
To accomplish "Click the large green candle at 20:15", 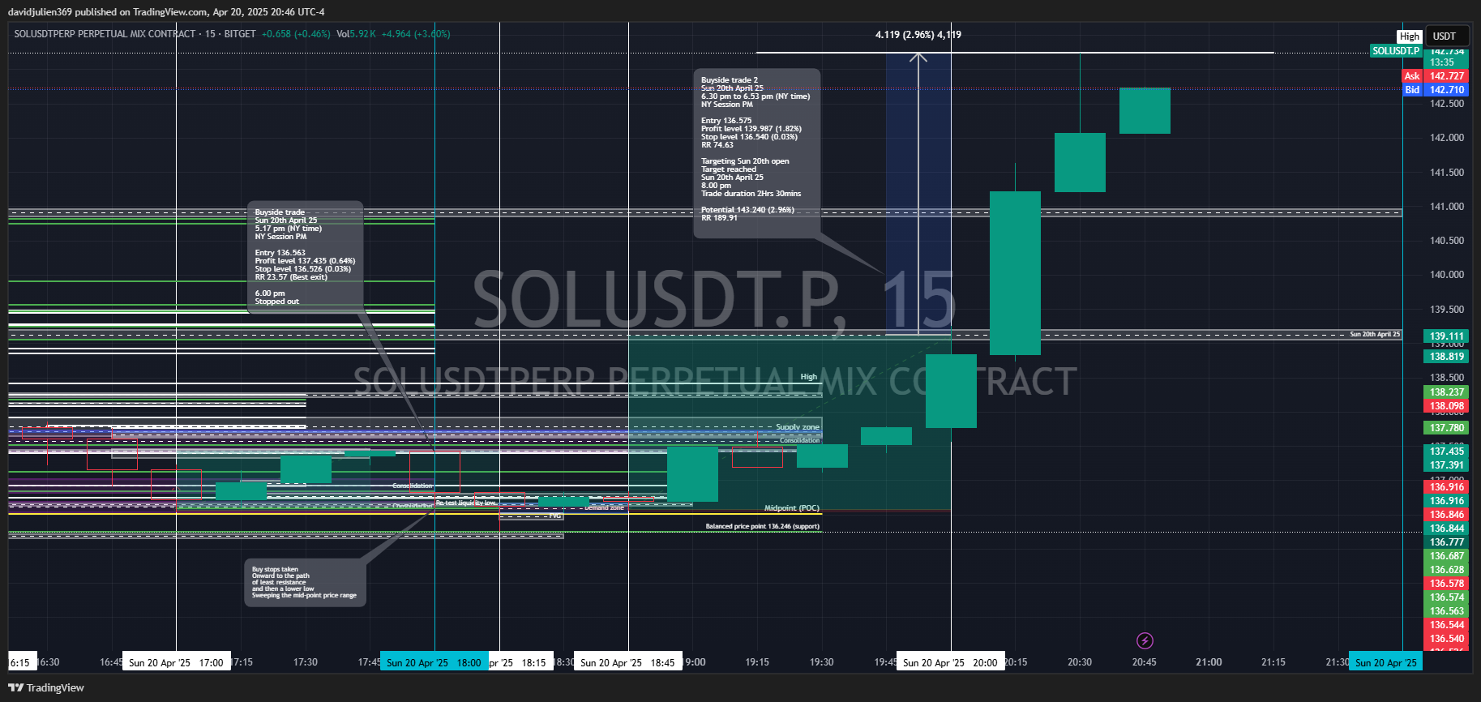I will click(x=1015, y=273).
